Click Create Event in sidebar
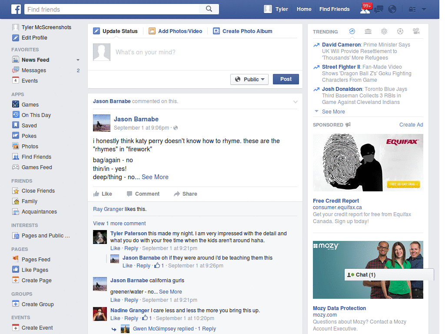Image resolution: width=445 pixels, height=334 pixels. (33, 328)
